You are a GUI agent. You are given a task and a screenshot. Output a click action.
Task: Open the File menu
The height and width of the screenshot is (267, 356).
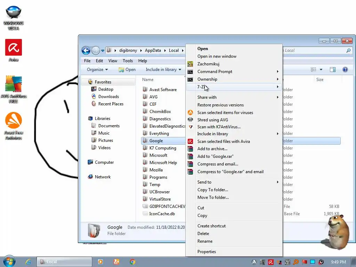point(87,61)
